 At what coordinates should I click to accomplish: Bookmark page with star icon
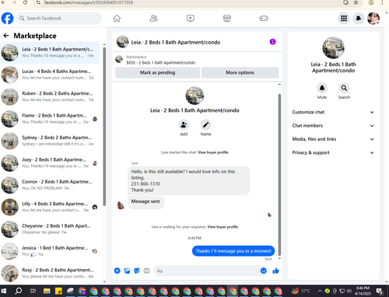pos(356,2)
